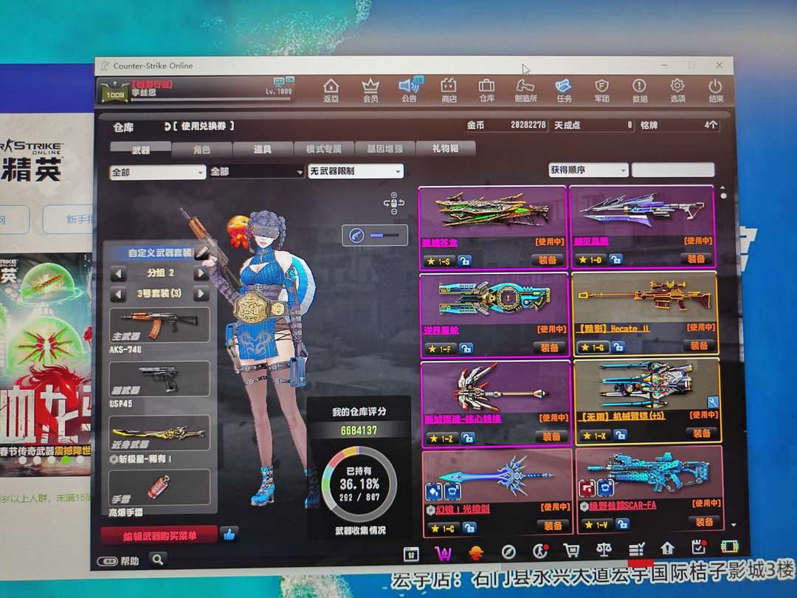Screen dimensions: 797x598
Task: Toggle lock icon on 逆界星轮 weapon
Action: pyautogui.click(x=466, y=348)
